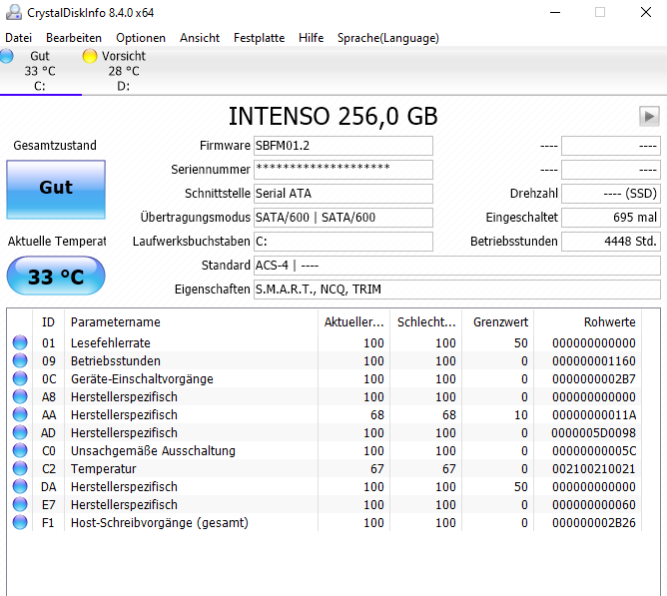Screen dimensions: 667x596
Task: Click the Übertragungsmodus SATA/600 field
Action: pos(343,217)
